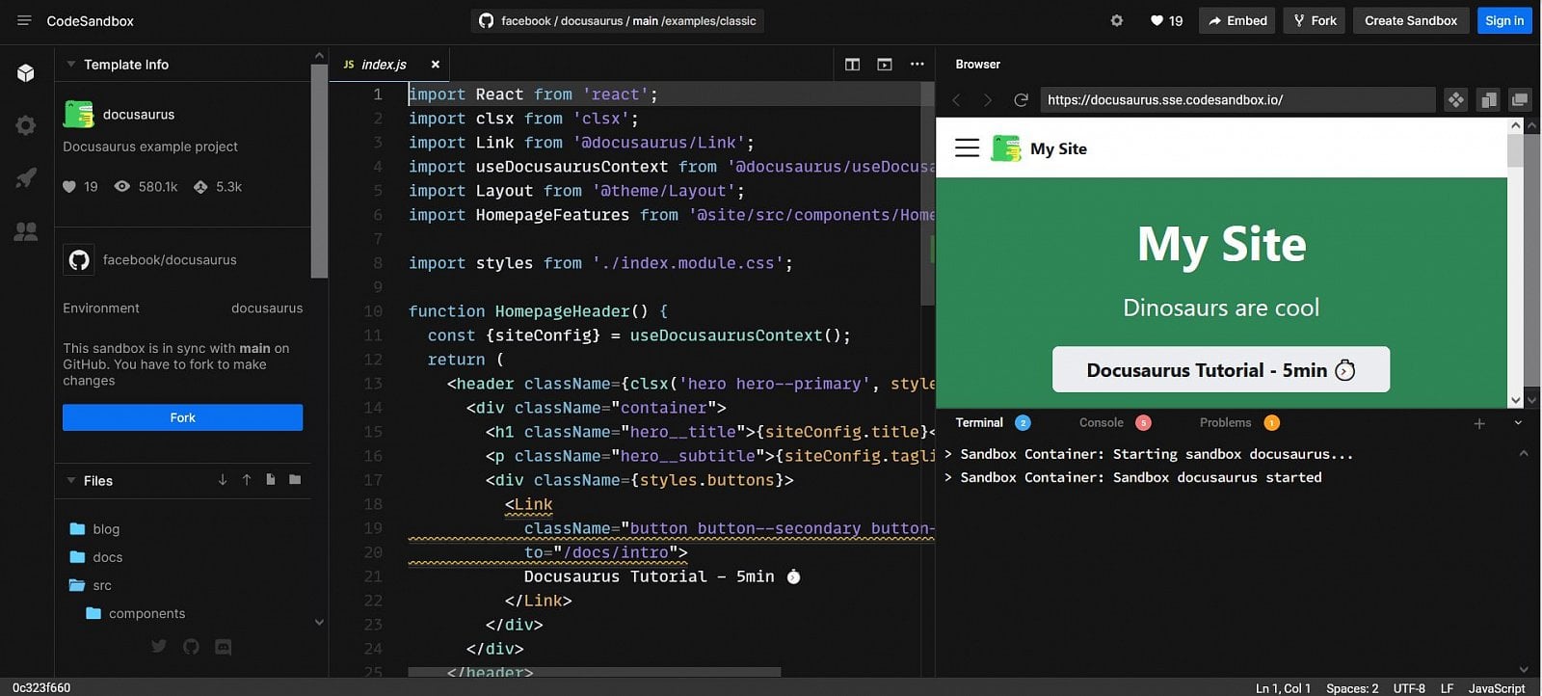
Task: Click the blue Fork button in sidebar
Action: coord(182,417)
